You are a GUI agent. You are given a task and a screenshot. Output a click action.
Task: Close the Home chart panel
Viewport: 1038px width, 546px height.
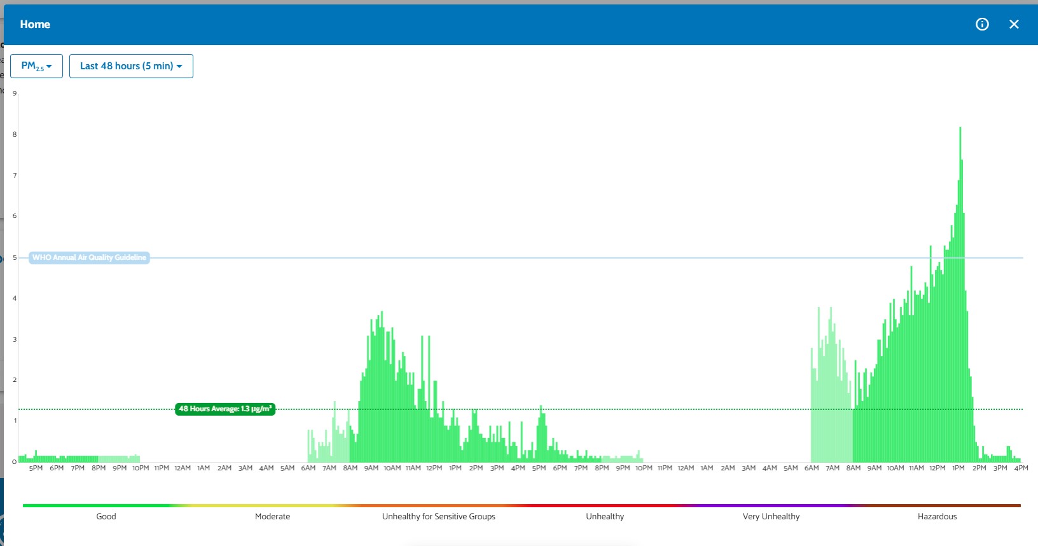coord(1014,24)
